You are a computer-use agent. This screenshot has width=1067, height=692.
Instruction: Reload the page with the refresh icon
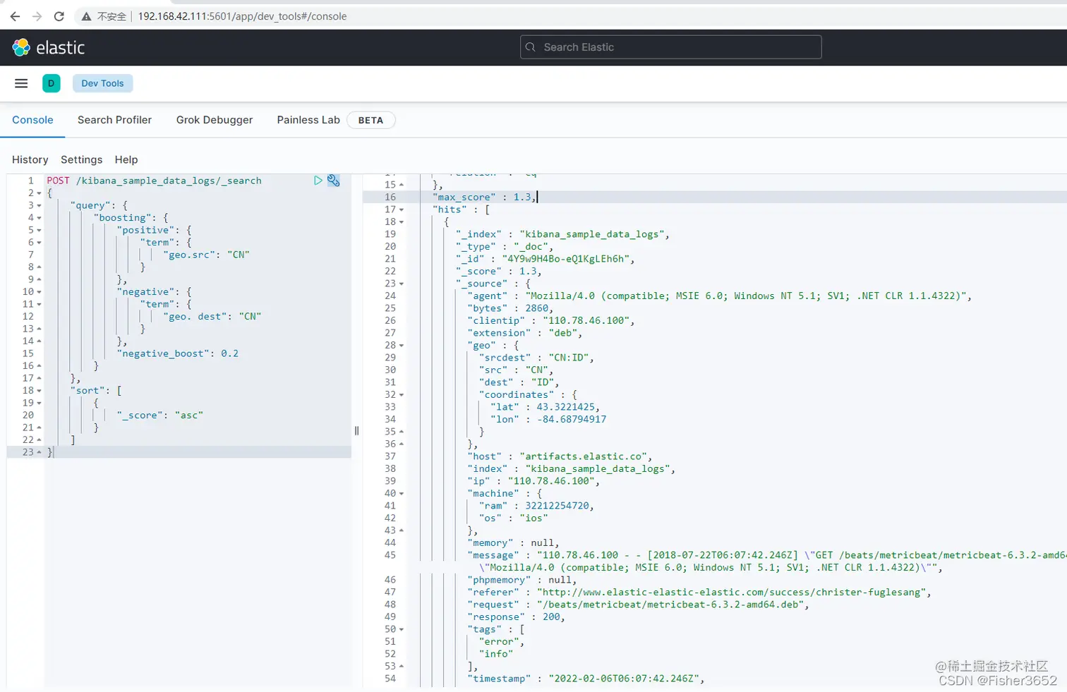(x=59, y=16)
